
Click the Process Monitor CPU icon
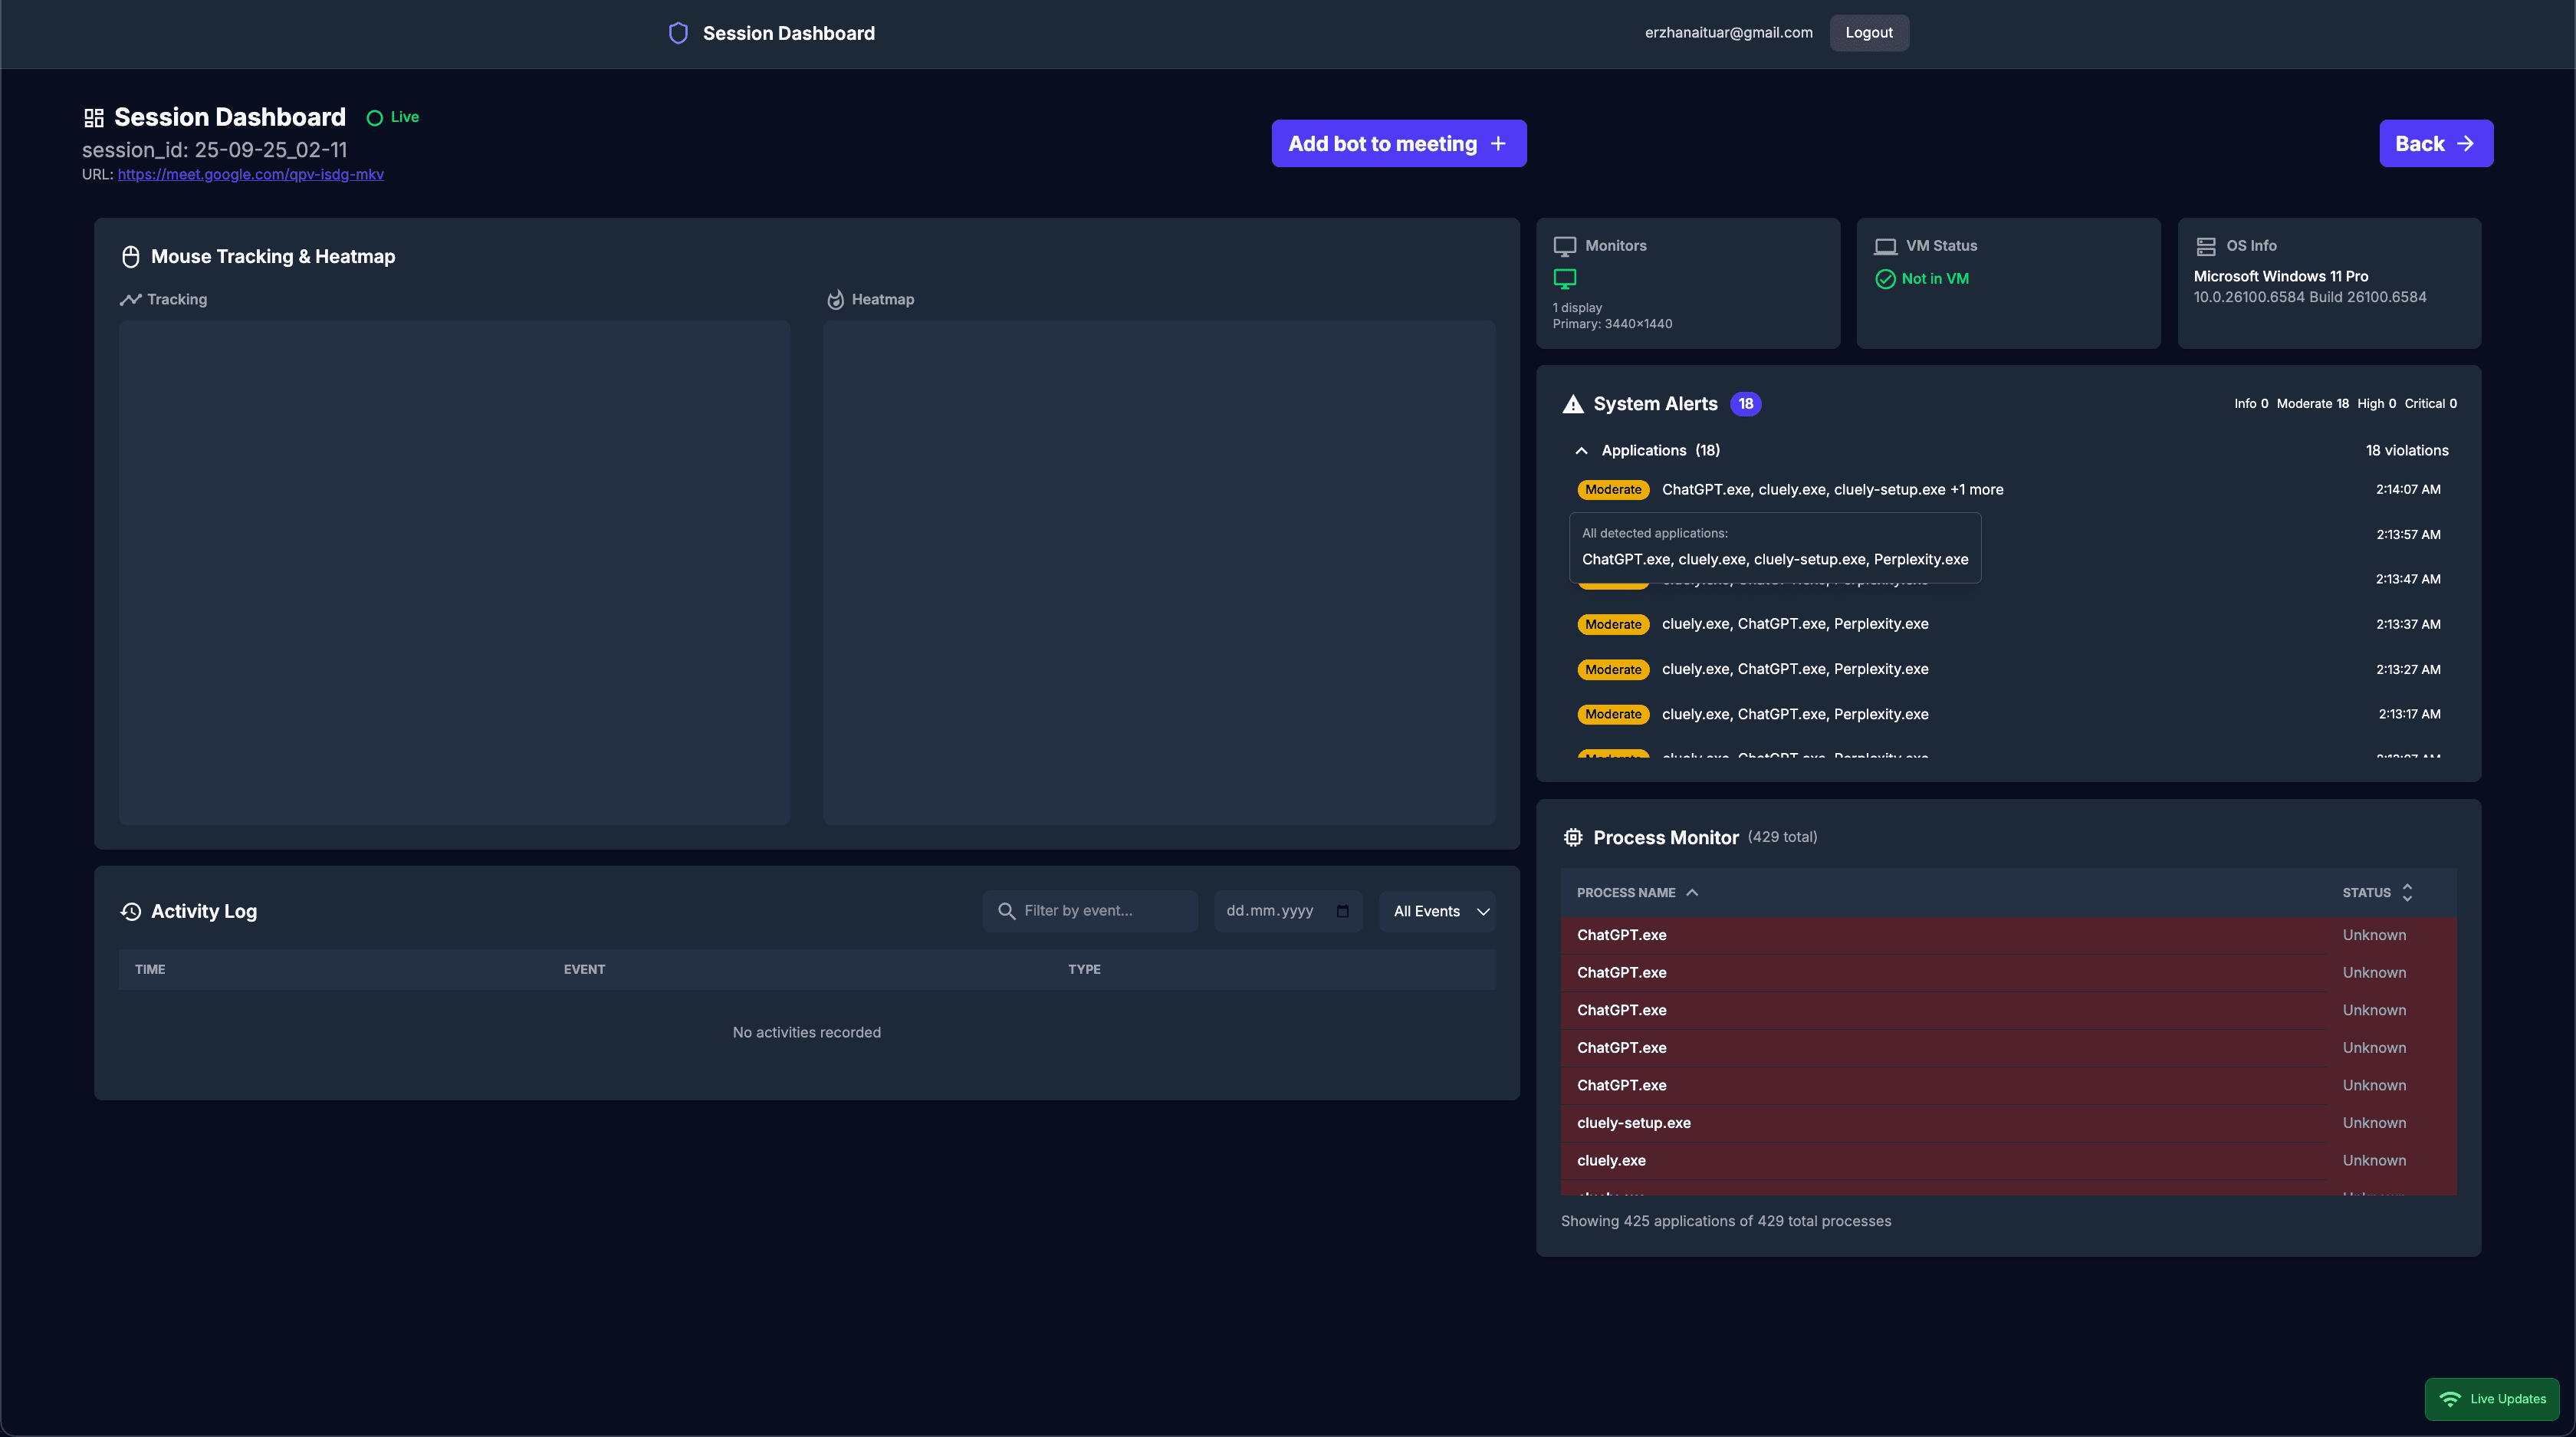(1572, 837)
